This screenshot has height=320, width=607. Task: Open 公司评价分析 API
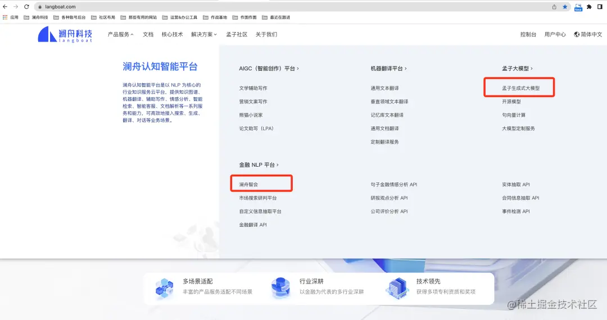point(389,212)
